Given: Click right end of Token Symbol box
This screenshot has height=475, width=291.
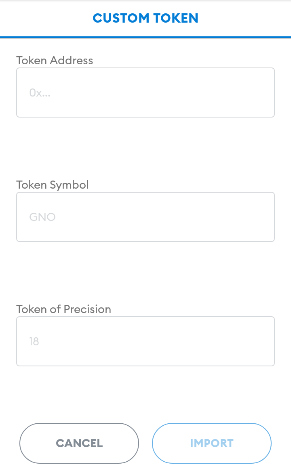Looking at the screenshot, I should (263, 217).
